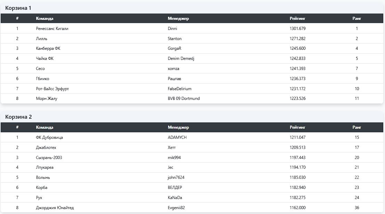Click team name Ренессанс Кигали

click(52, 29)
